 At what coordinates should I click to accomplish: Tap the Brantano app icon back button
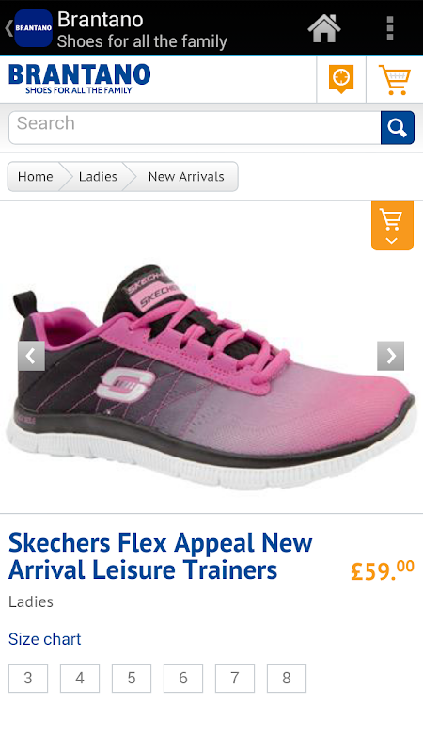(x=29, y=28)
